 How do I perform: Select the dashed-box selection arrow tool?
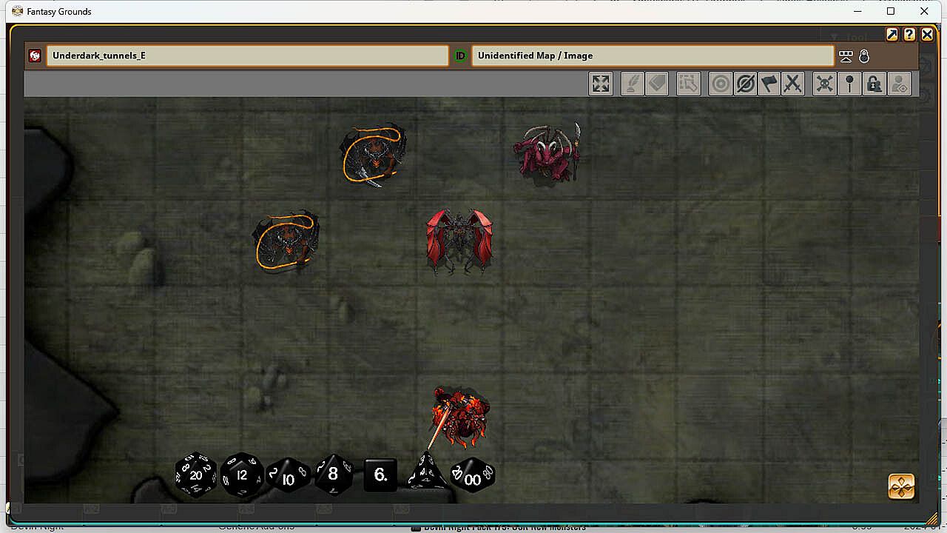(688, 84)
